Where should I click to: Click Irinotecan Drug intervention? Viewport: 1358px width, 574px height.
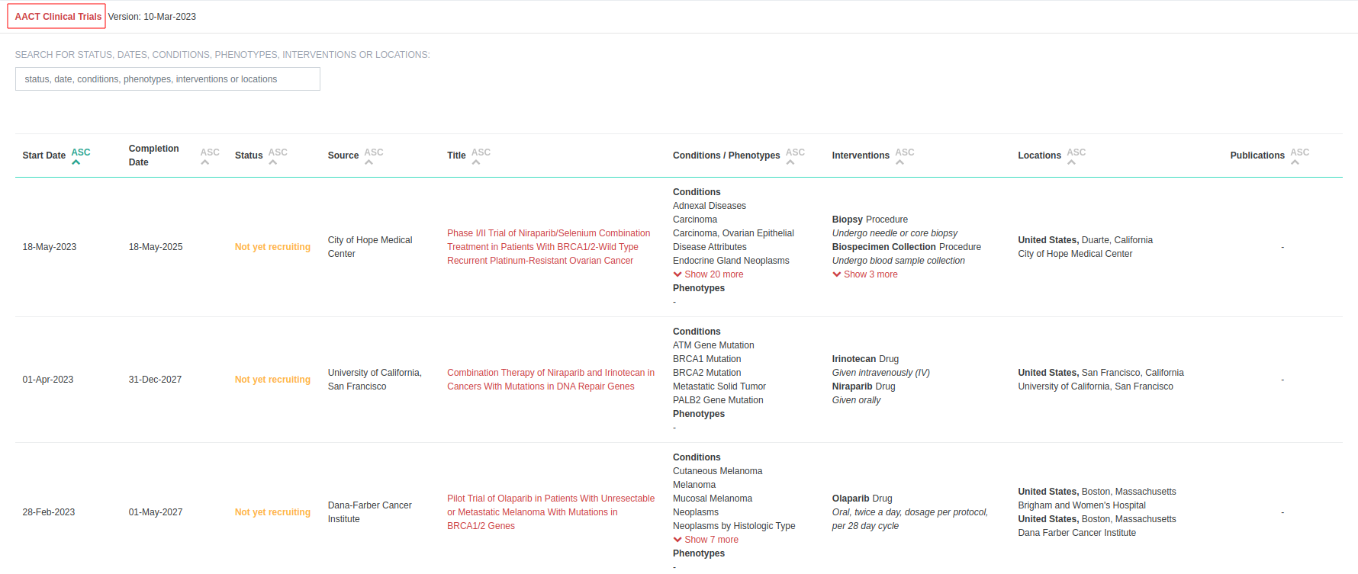(x=865, y=359)
